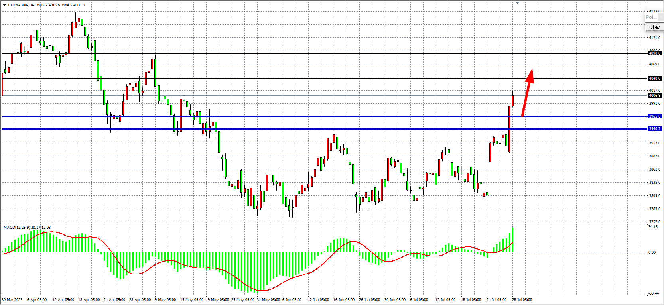Image resolution: width=664 pixels, height=305 pixels.
Task: Clear the Poi field with the x icon
Action: point(661,17)
